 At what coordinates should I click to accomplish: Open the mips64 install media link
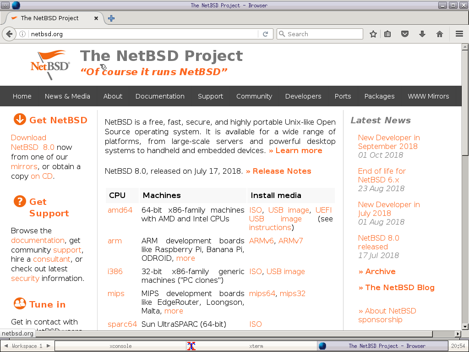coord(262,293)
